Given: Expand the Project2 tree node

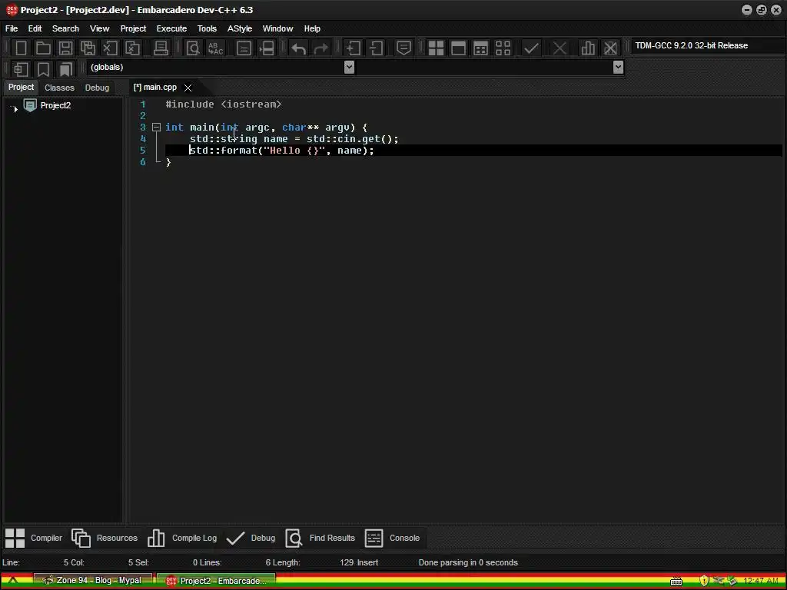Looking at the screenshot, I should click(x=15, y=108).
